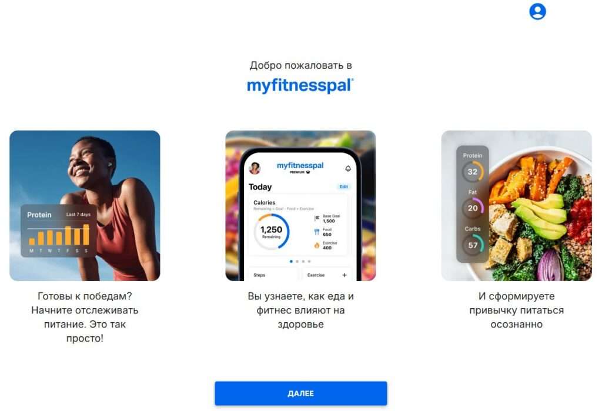Select the smiling athlete photo card
This screenshot has height=411, width=602.
coord(85,206)
